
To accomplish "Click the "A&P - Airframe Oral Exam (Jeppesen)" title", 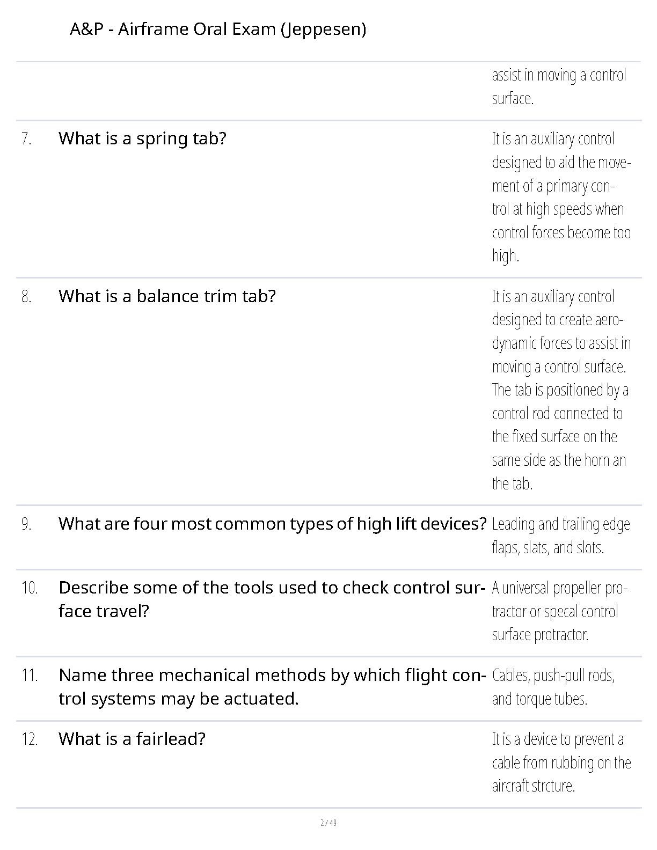I will [x=218, y=29].
